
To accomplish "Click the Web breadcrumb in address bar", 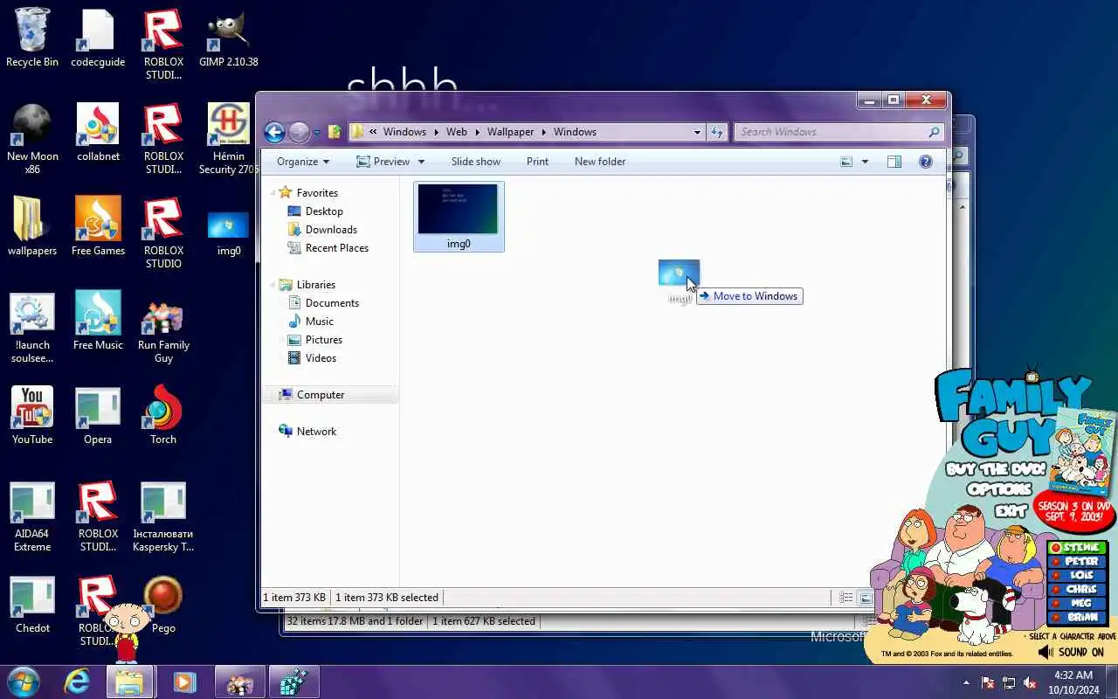I will pos(456,132).
